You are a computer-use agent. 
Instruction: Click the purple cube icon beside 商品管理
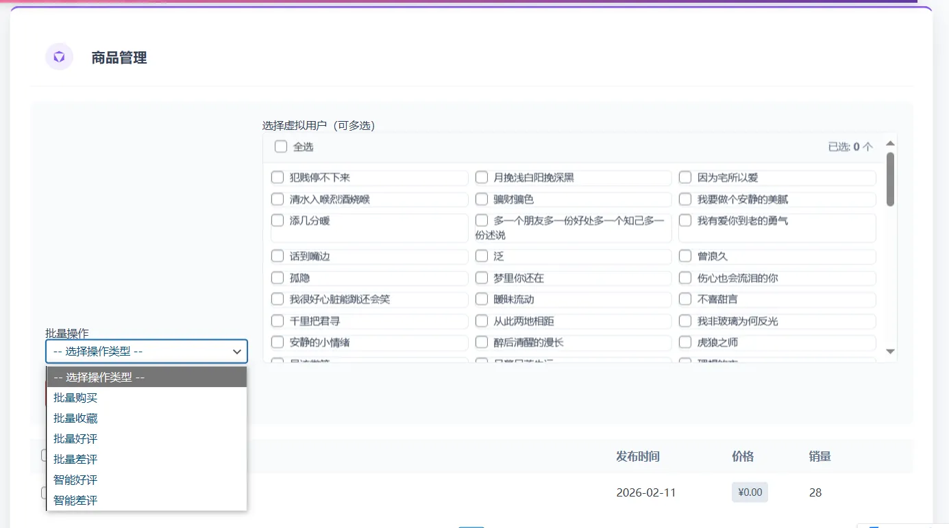coord(59,57)
